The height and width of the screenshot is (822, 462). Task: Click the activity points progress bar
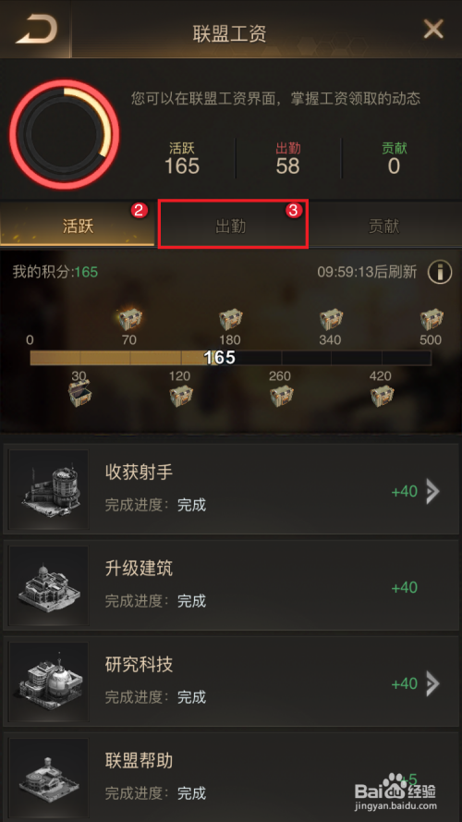tap(230, 358)
